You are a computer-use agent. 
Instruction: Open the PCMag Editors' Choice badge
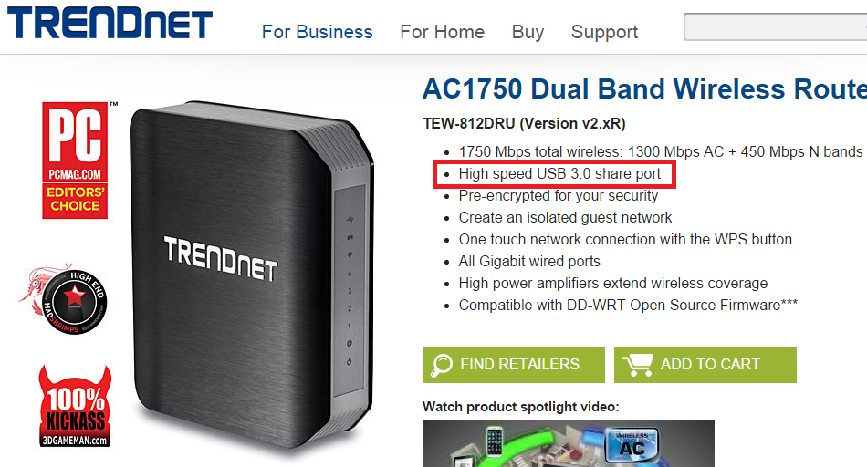pyautogui.click(x=76, y=160)
